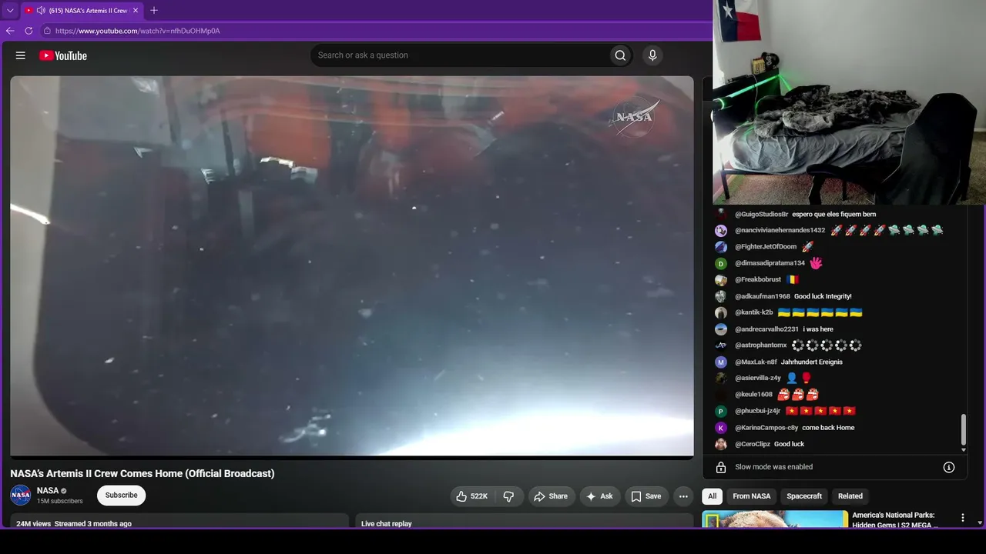The width and height of the screenshot is (986, 554).
Task: Open @CeroClipz chat avatar
Action: (721, 444)
